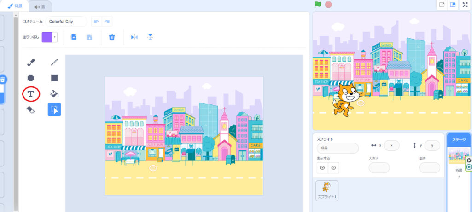The height and width of the screenshot is (212, 472).
Task: Delete backdrop via blue trash icon at left edge
Action: 2,80
